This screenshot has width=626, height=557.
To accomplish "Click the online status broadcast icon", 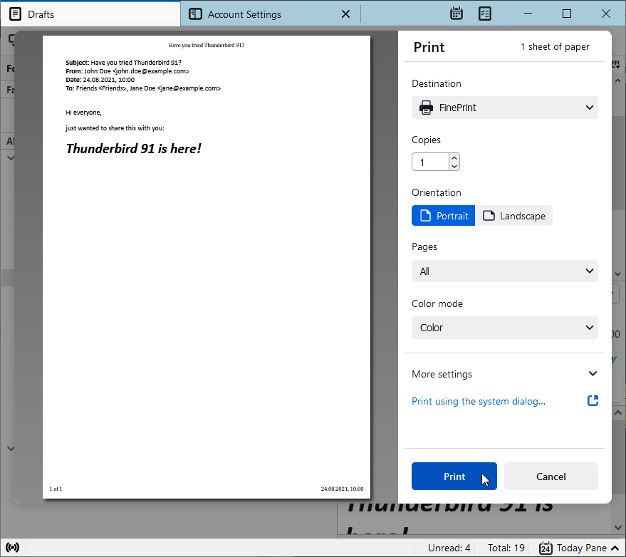I will coord(12,548).
